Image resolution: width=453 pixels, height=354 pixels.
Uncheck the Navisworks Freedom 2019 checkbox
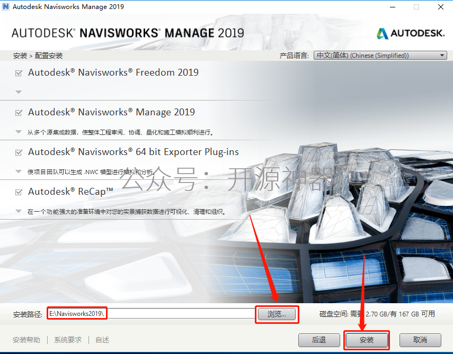(19, 73)
